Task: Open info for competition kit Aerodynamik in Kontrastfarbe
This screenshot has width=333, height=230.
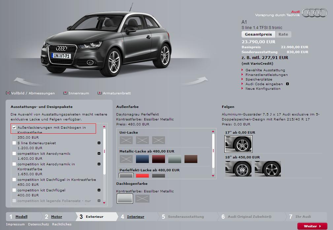Action: pos(99,164)
